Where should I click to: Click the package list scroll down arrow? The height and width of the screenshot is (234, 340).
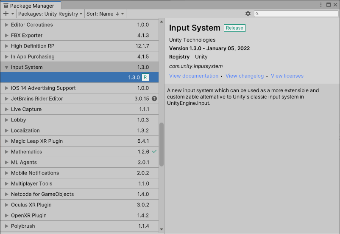click(x=162, y=229)
